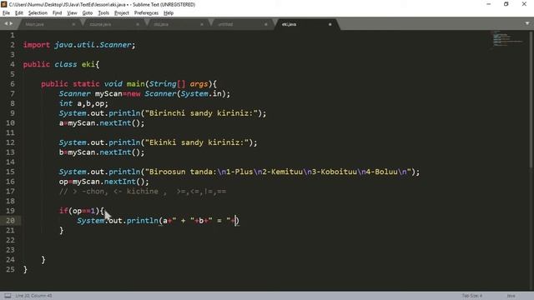
Task: Open the tab list dropdown arrow
Action: point(527,23)
